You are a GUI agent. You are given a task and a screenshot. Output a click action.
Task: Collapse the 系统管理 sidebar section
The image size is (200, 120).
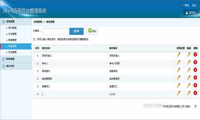[x=16, y=22]
